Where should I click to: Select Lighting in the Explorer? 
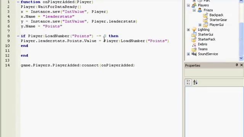(204, 30)
